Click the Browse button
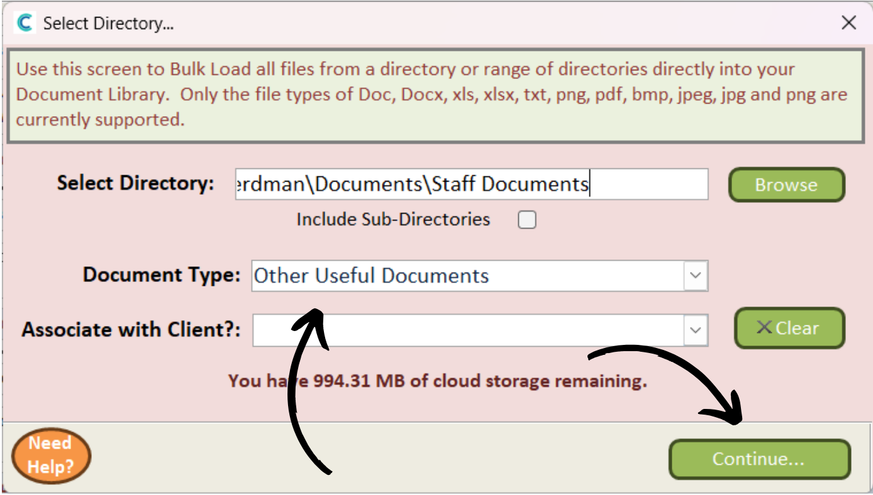The image size is (873, 495). coord(786,185)
